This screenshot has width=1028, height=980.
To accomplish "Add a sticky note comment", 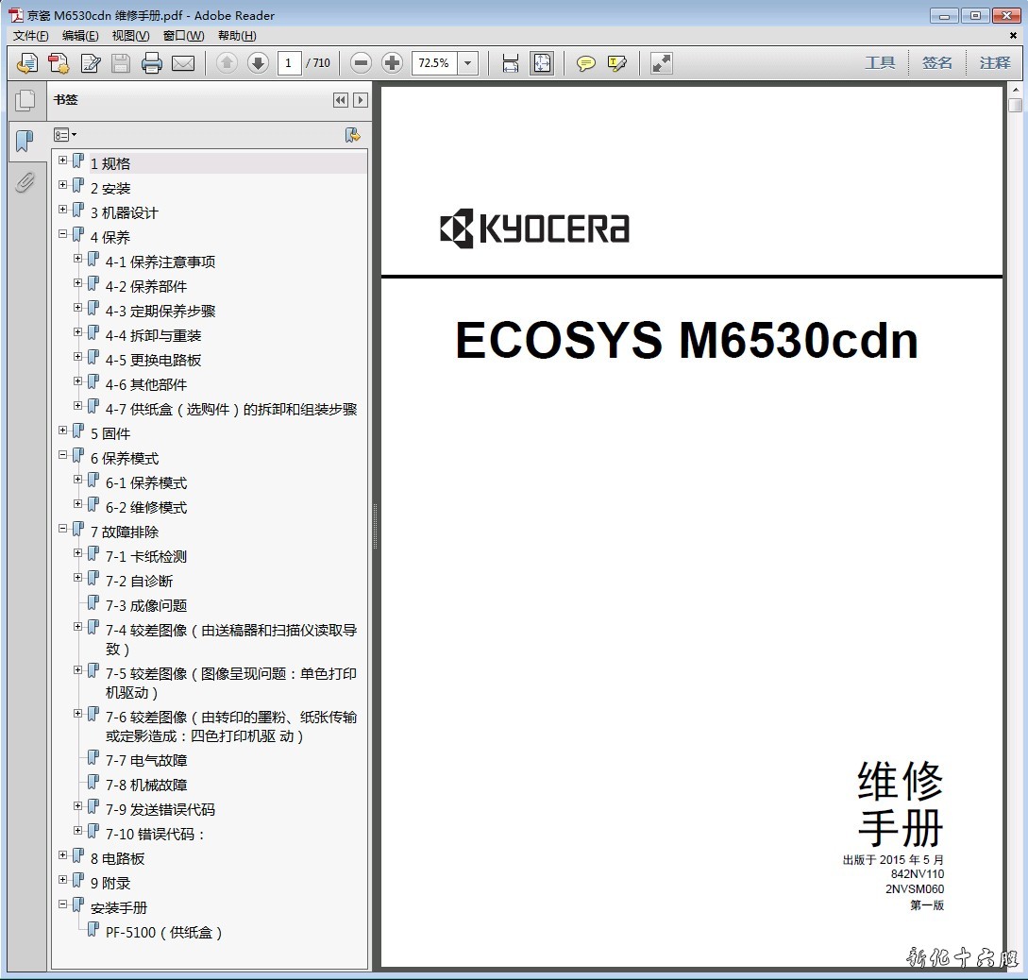I will point(586,63).
